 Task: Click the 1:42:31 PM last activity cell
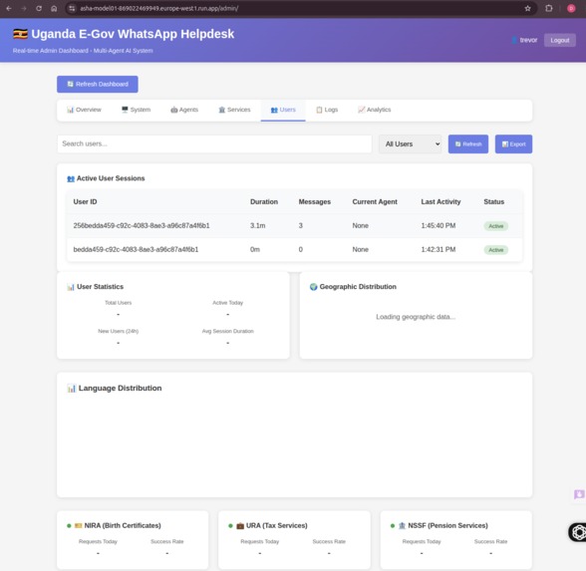point(439,249)
